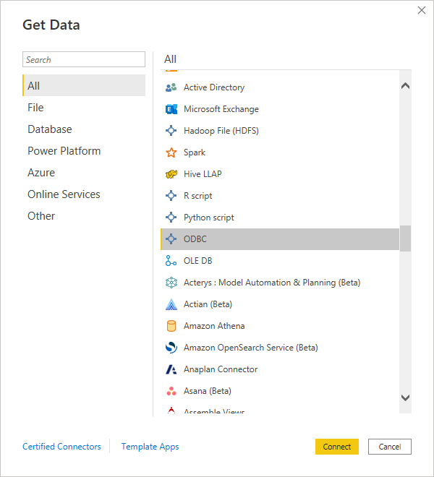434x477 pixels.
Task: Click the Asana (Beta) icon
Action: click(x=171, y=391)
